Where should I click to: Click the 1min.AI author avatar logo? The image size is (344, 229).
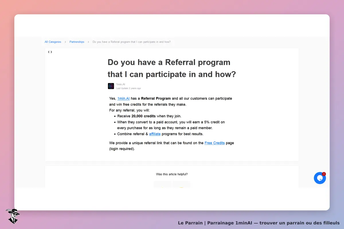point(111,86)
